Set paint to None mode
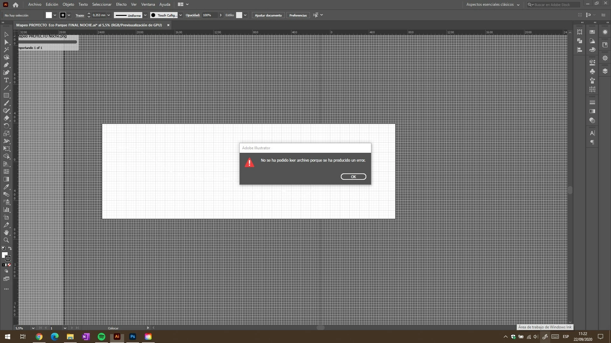The height and width of the screenshot is (343, 611). pyautogui.click(x=10, y=265)
